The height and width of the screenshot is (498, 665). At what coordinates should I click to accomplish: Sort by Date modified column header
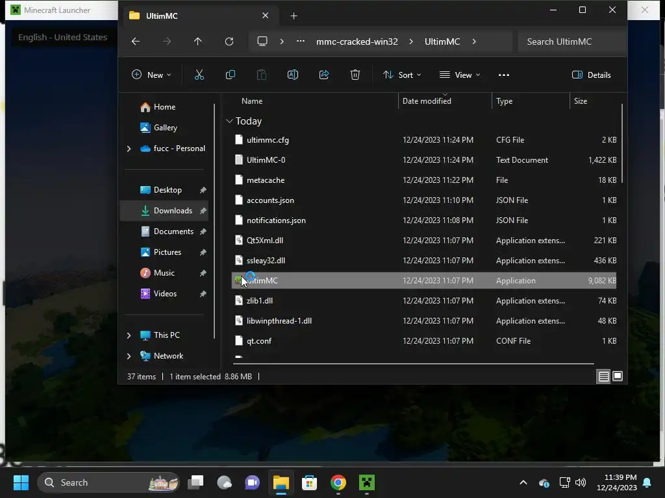coord(427,101)
